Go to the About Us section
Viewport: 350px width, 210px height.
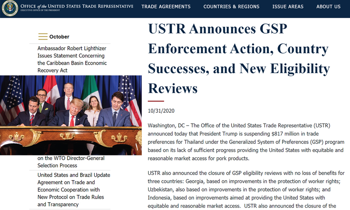328,7
